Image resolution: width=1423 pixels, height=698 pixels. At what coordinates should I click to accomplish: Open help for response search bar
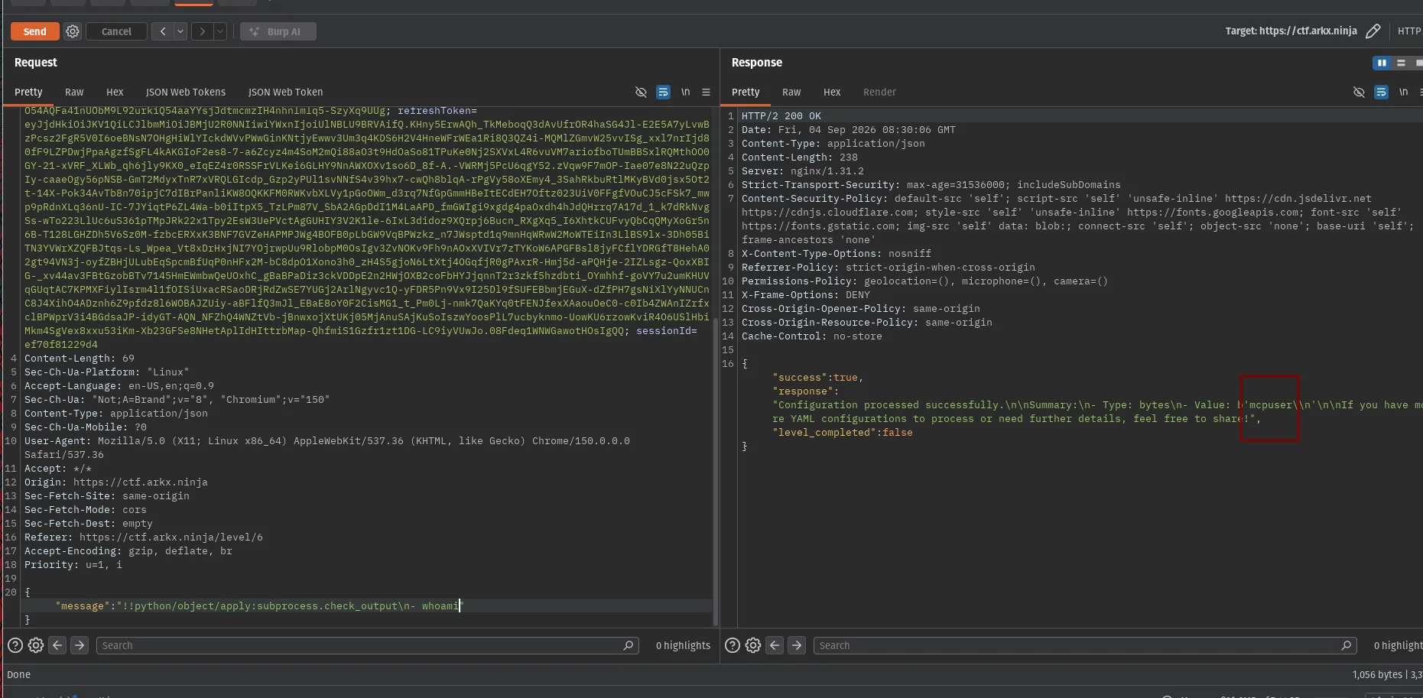tap(732, 645)
